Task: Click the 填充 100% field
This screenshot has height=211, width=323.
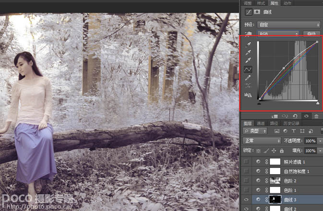Action: [311, 151]
